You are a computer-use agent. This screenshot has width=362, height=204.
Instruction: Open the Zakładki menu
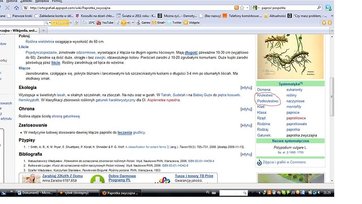tap(26, 1)
